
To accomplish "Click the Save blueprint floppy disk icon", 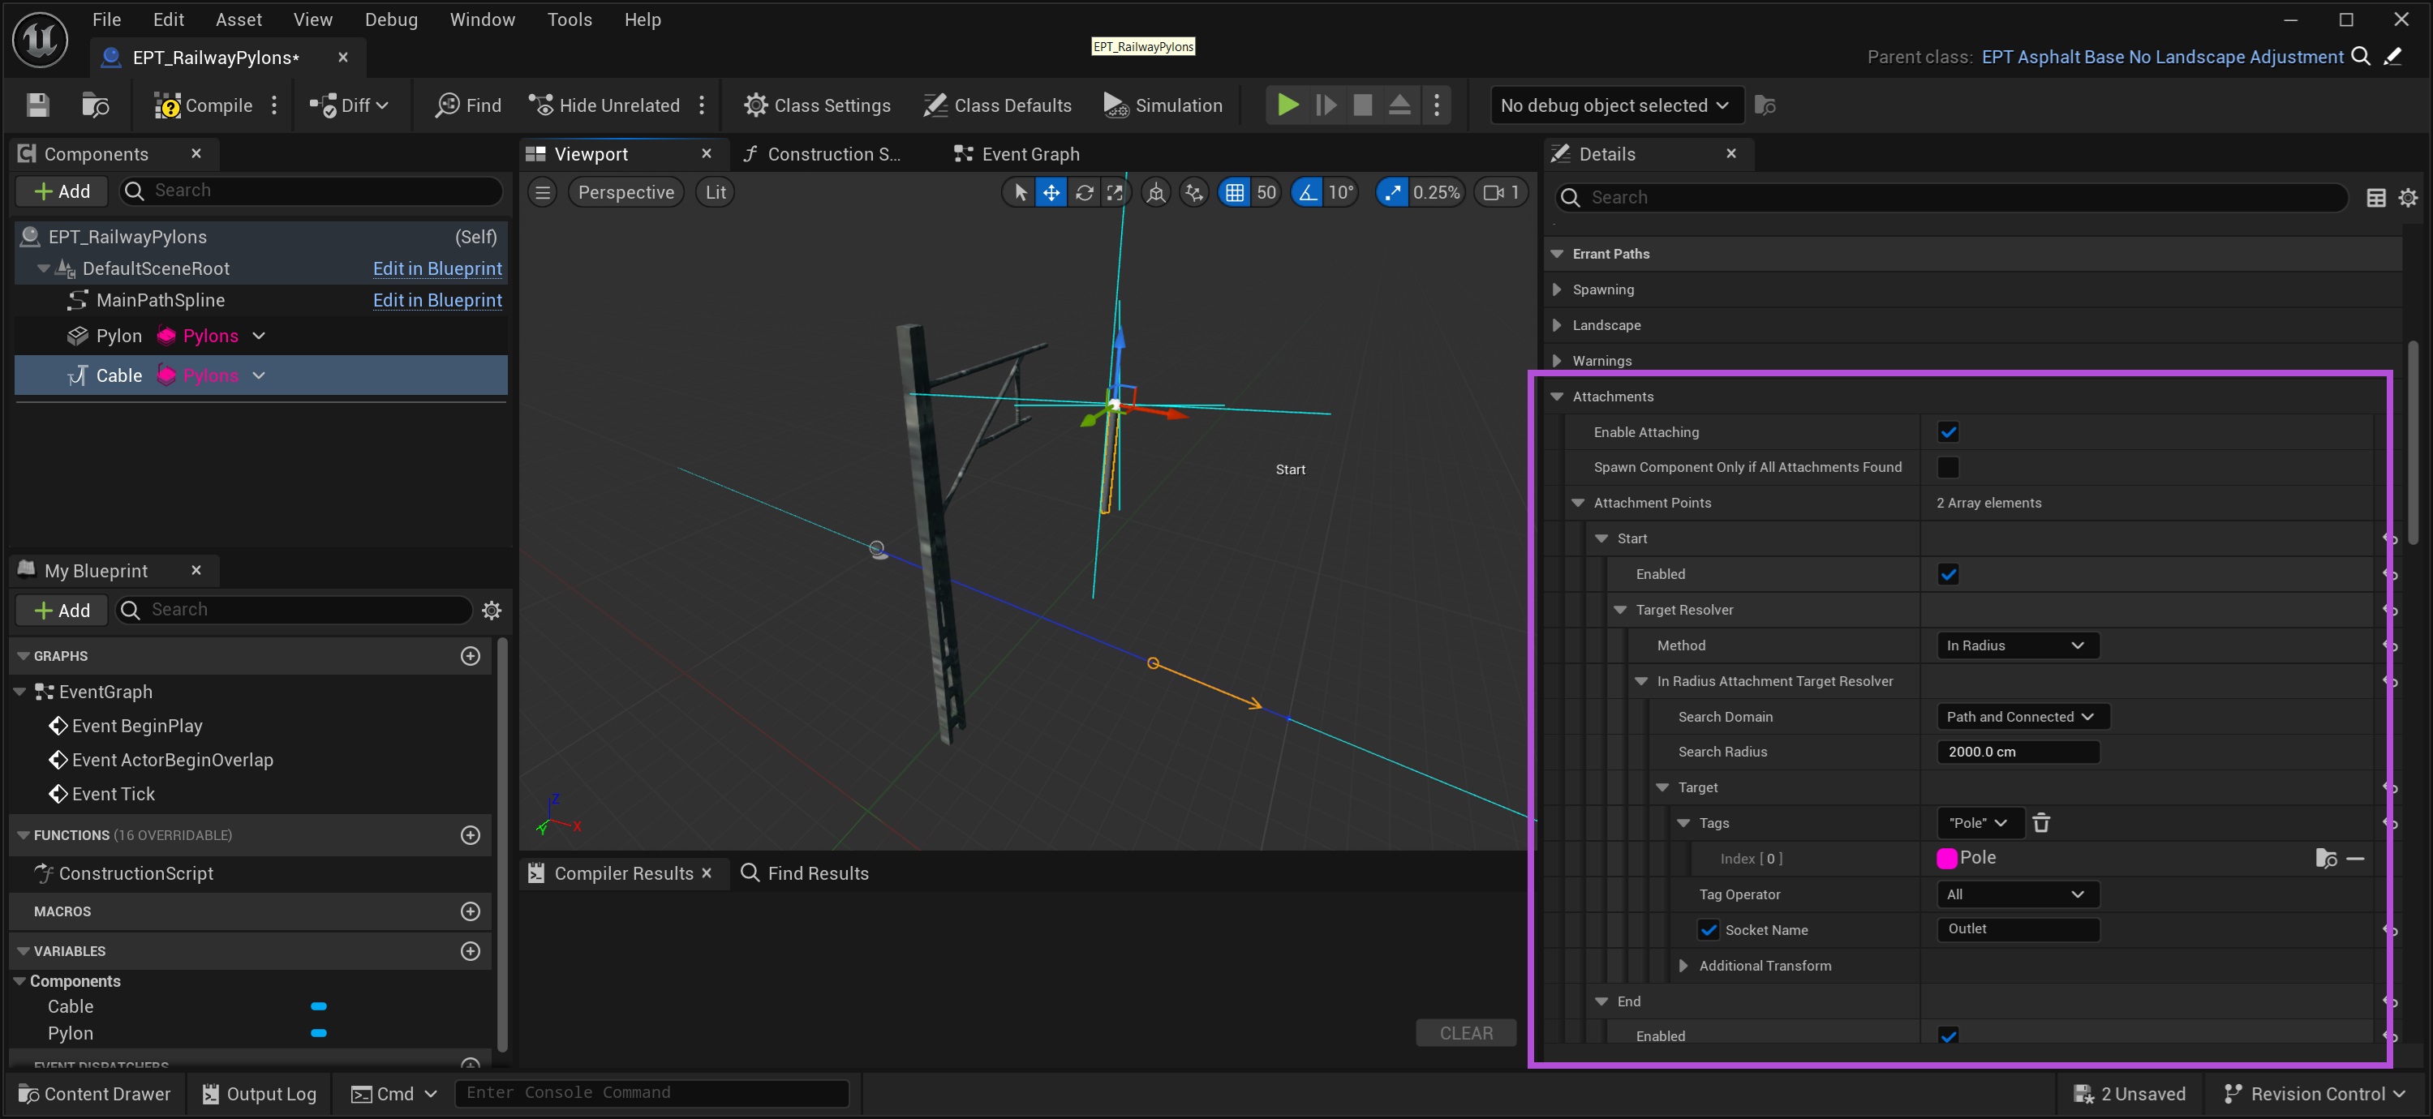I will point(38,105).
